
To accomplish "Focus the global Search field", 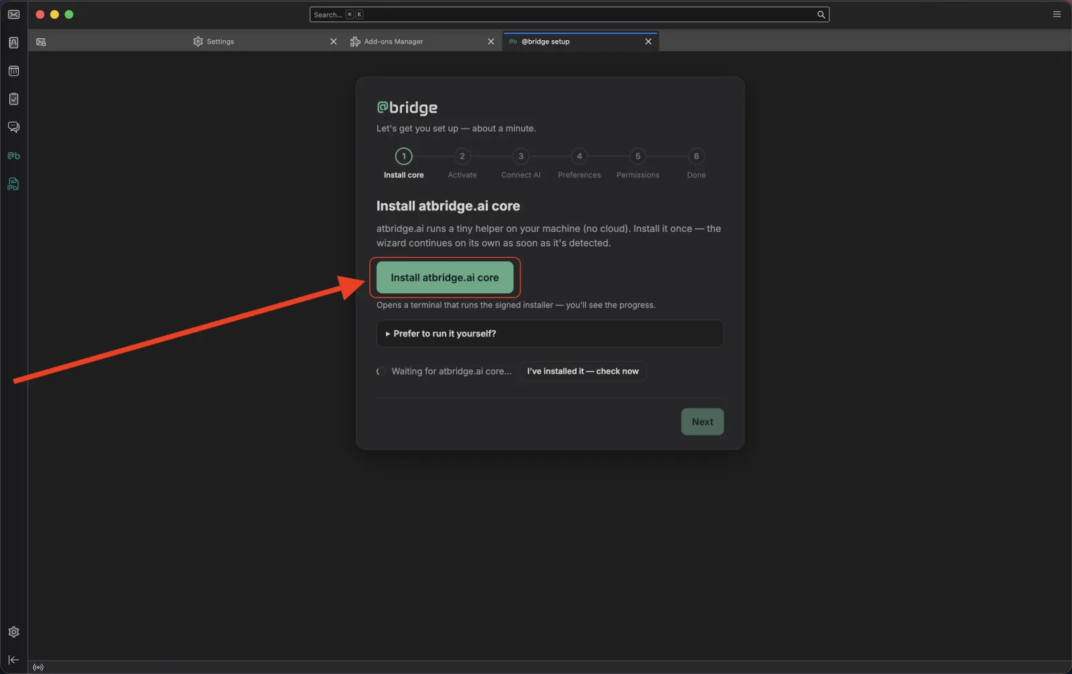I will [569, 15].
